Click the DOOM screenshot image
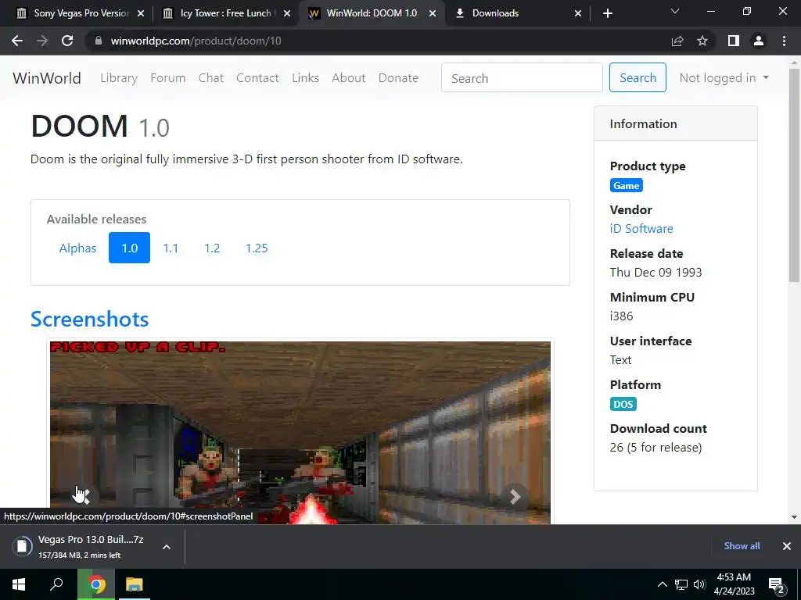Viewport: 801px width, 600px height. click(x=300, y=433)
